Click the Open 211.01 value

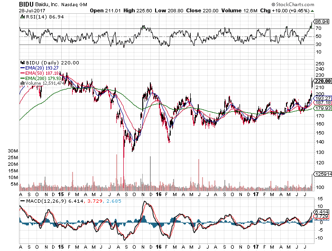tap(105, 10)
